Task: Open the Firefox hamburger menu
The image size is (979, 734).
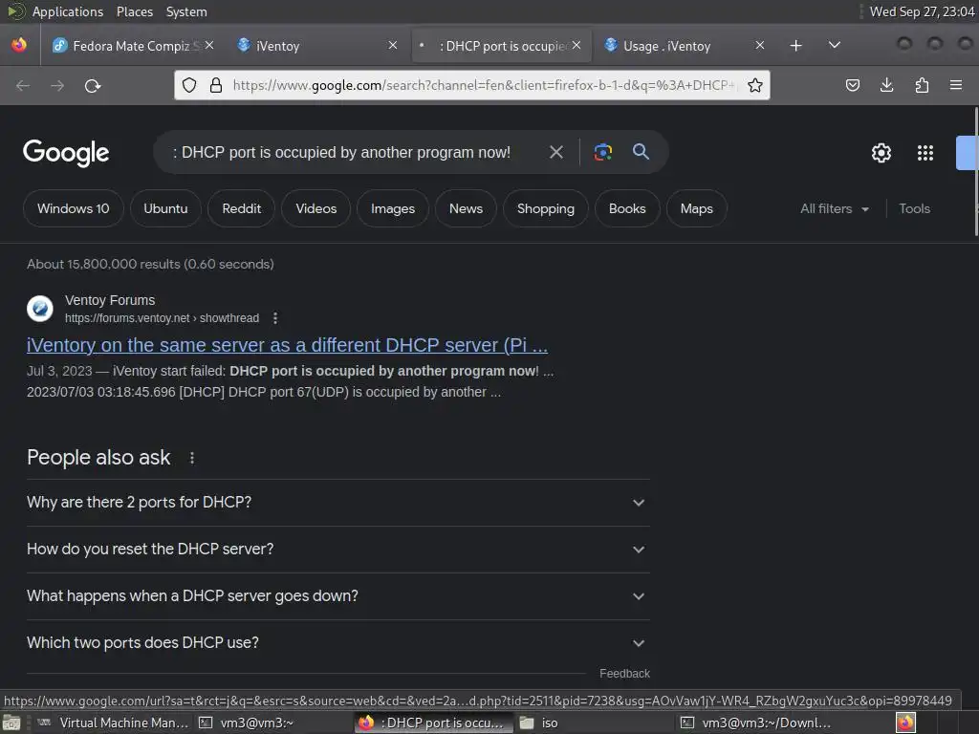Action: coord(956,85)
